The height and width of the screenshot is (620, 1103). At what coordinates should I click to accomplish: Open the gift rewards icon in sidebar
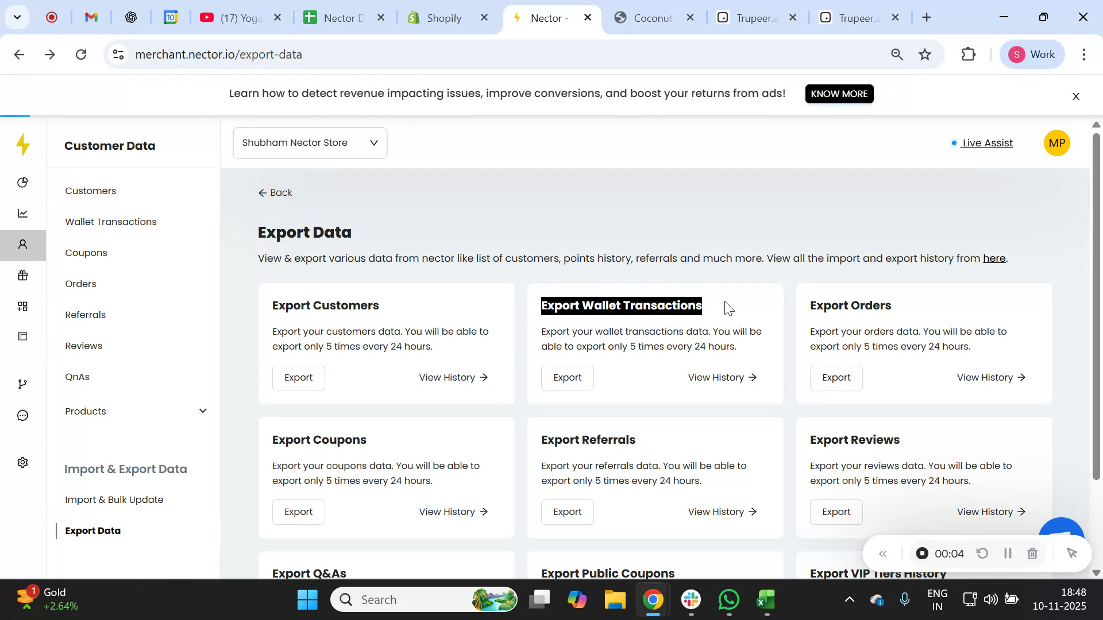(23, 276)
